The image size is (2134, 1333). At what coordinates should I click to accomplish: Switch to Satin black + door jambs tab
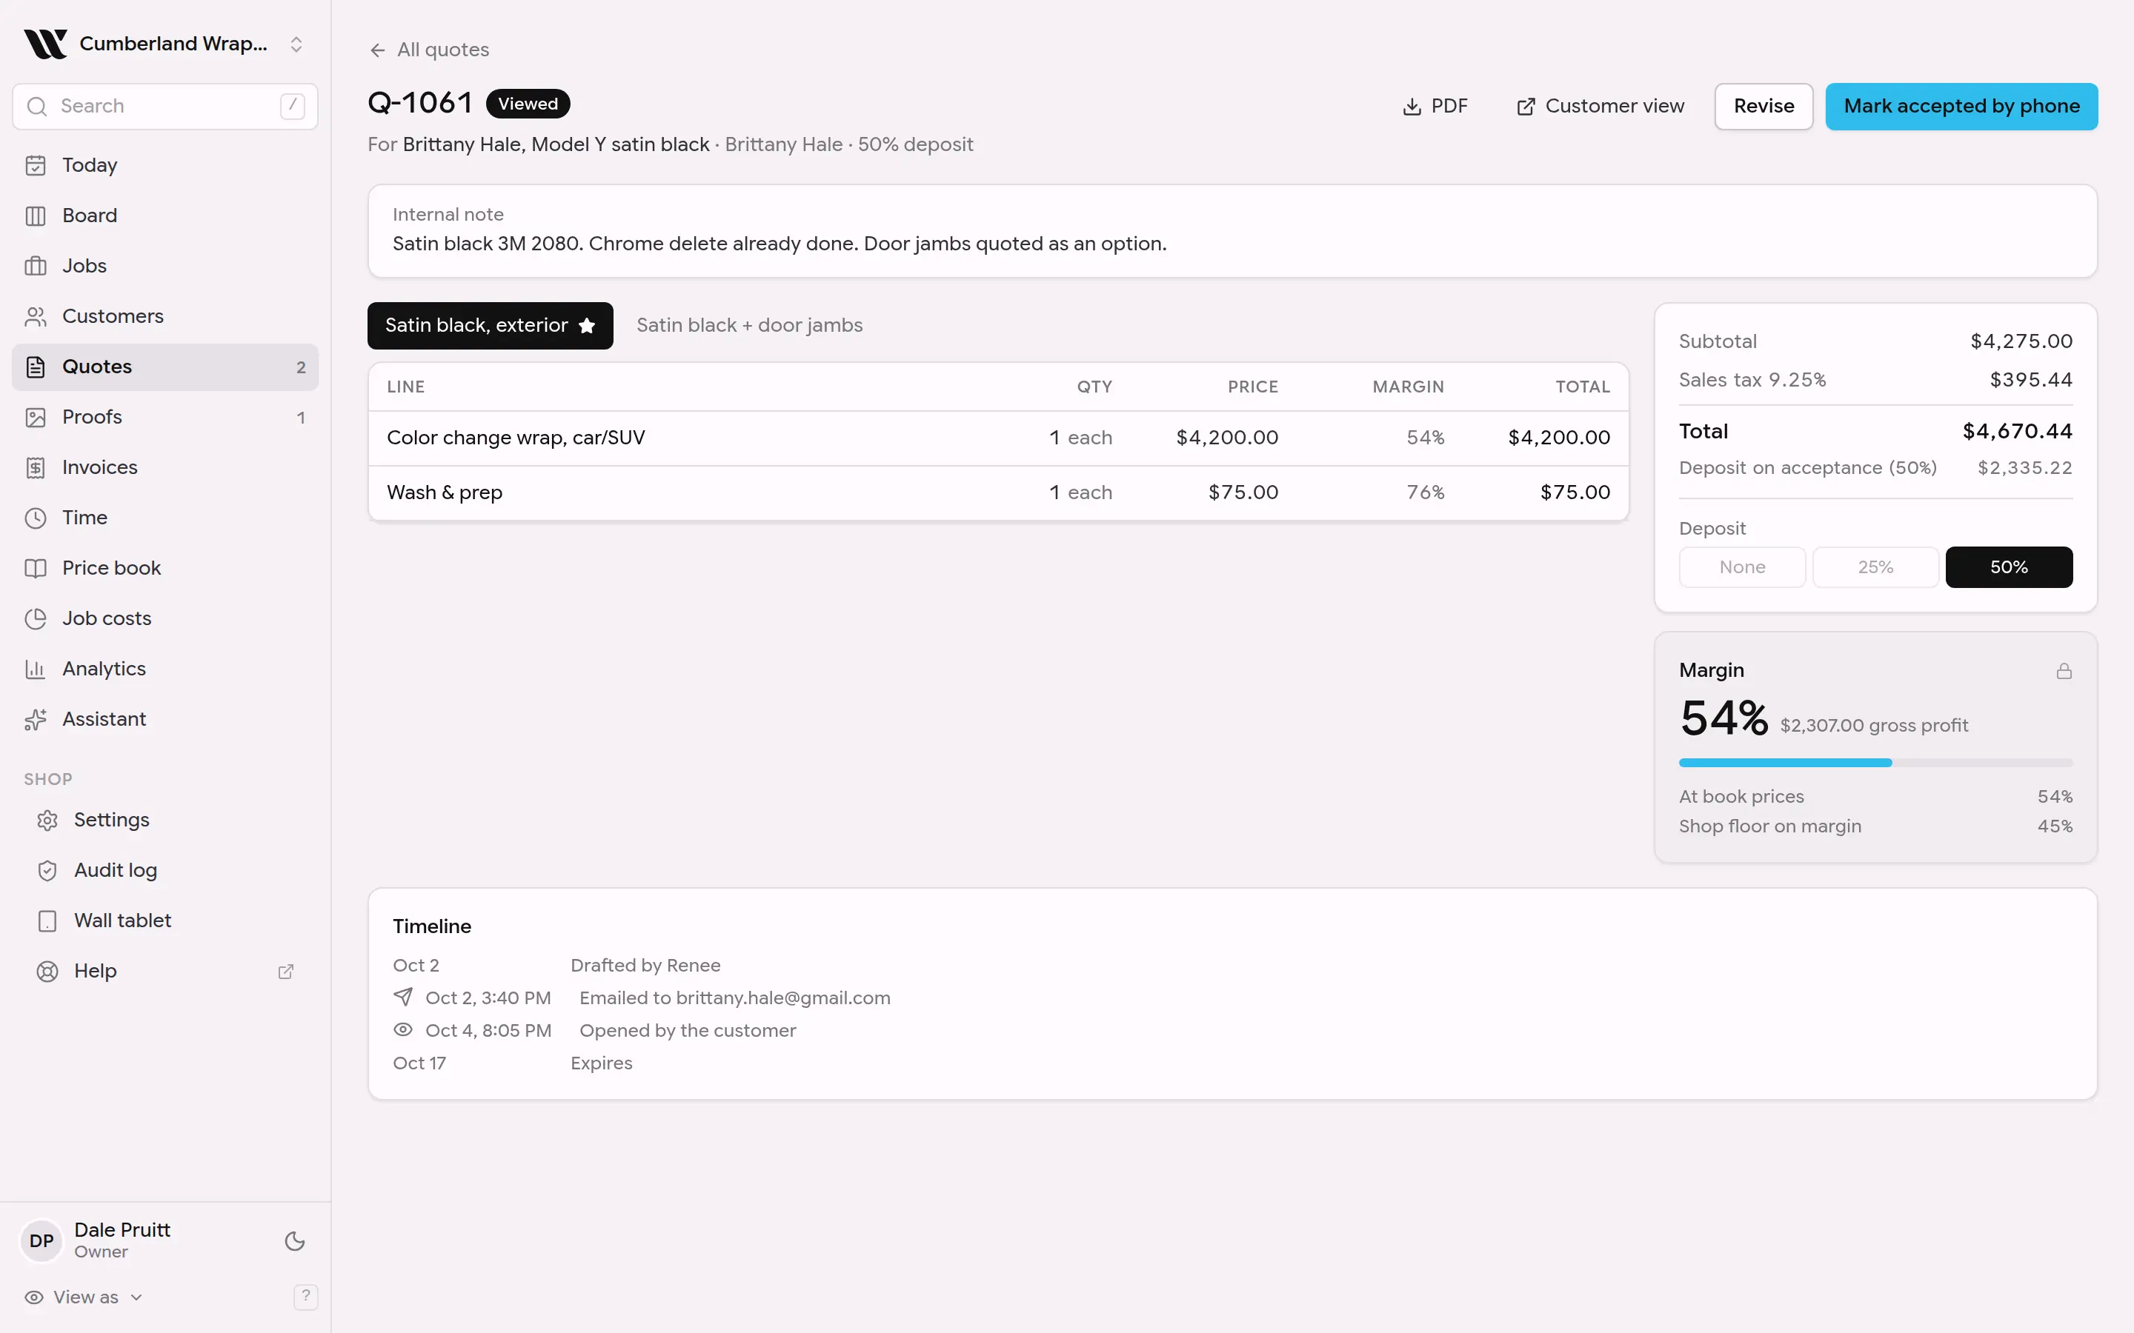(748, 325)
